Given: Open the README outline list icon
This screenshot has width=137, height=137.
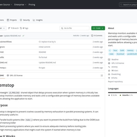Looking at the screenshot, I should [102, 75].
